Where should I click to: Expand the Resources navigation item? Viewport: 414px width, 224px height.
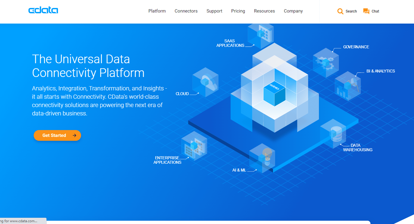(x=264, y=11)
